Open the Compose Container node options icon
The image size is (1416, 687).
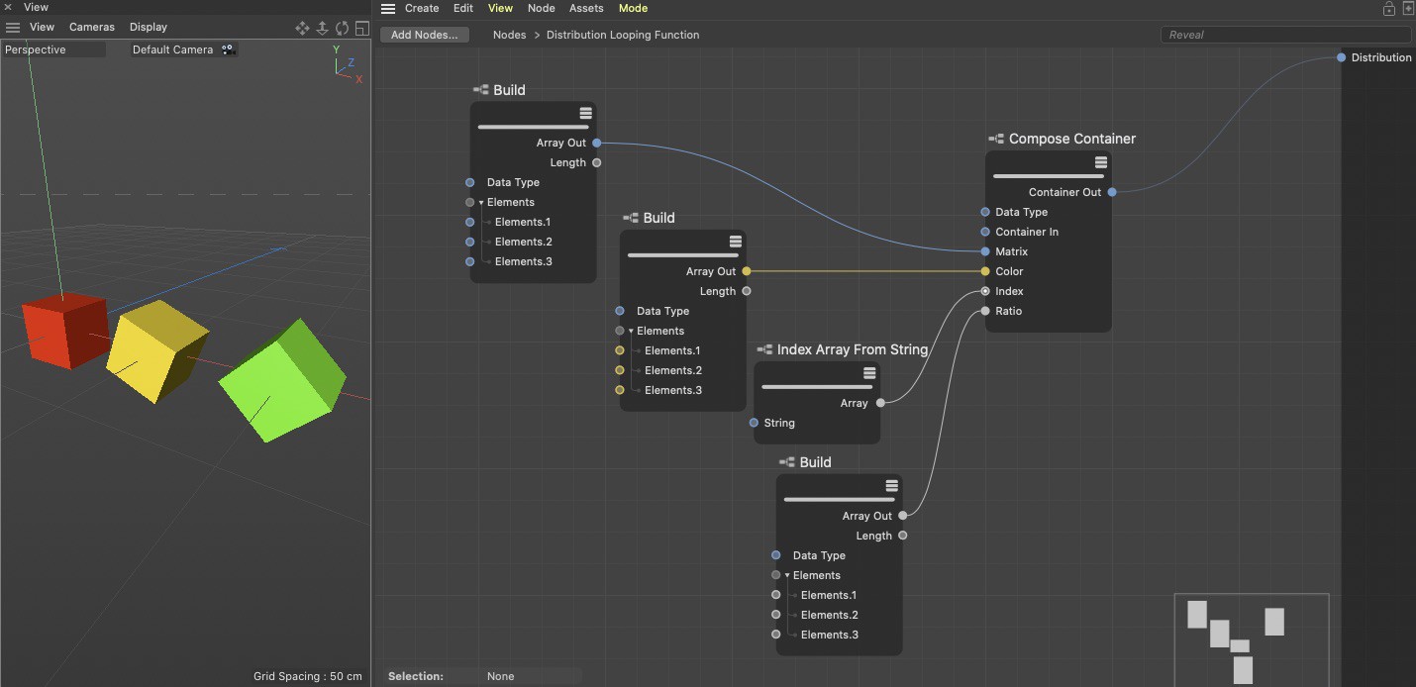click(x=1100, y=162)
